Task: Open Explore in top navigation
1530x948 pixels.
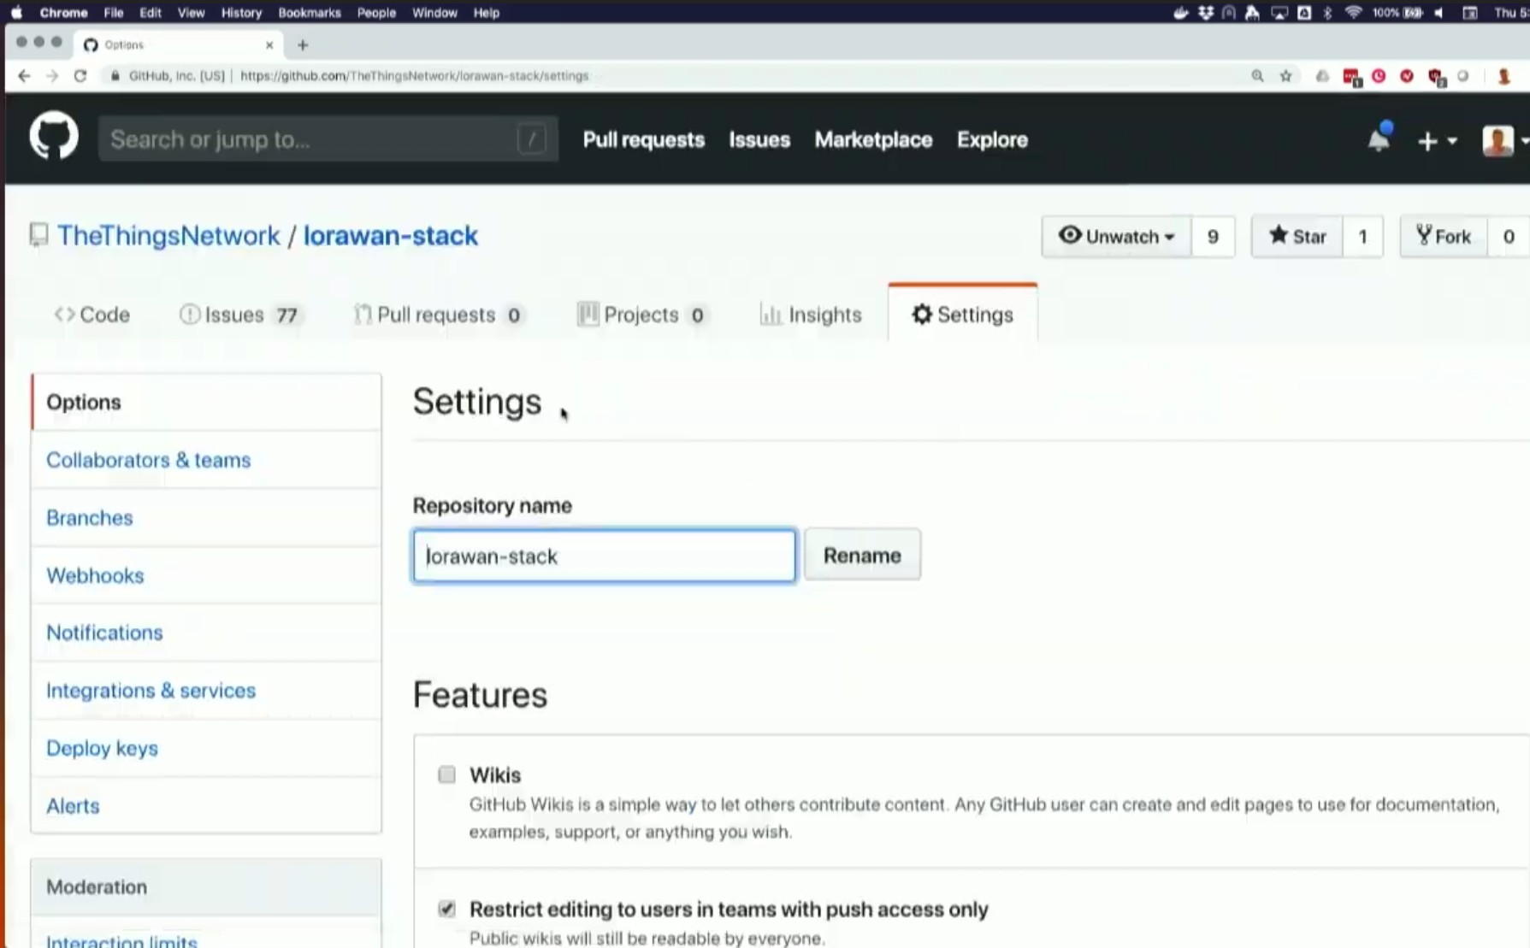Action: [992, 139]
